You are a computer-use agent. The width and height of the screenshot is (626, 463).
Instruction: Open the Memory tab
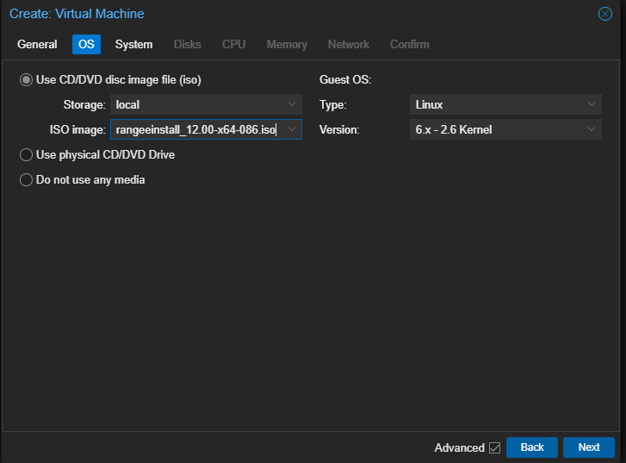(287, 44)
